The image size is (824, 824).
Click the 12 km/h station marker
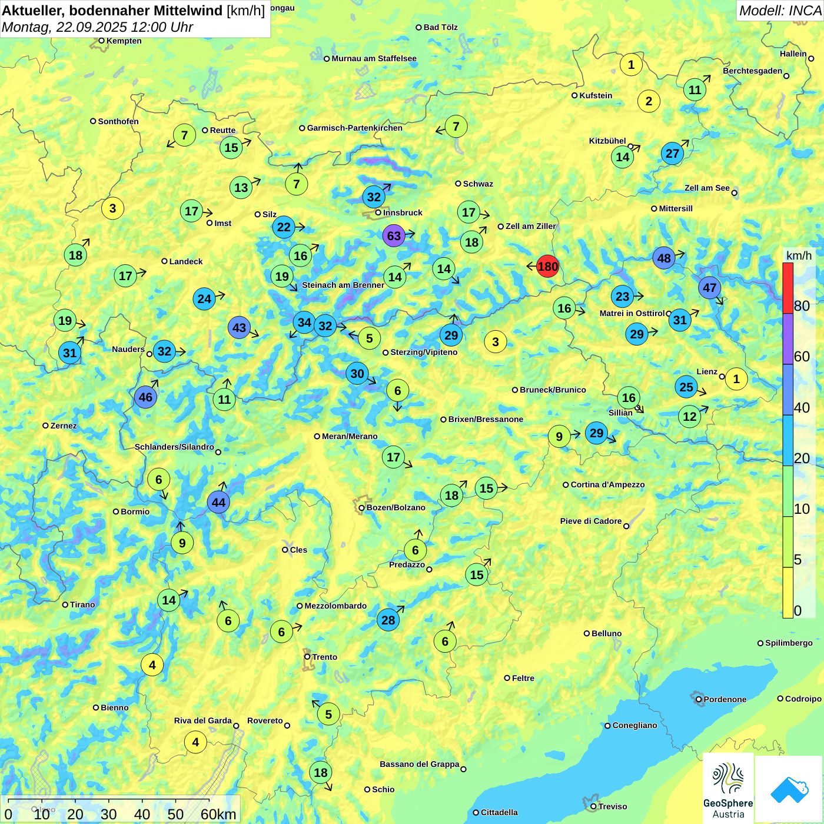(x=690, y=417)
